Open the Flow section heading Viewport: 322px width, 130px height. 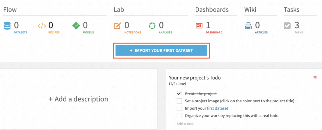pyautogui.click(x=10, y=10)
